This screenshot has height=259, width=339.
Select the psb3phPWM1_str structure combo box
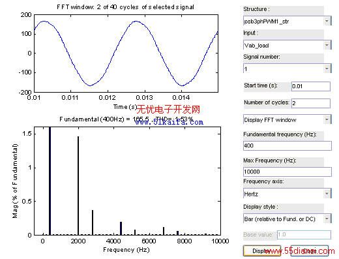(x=287, y=22)
